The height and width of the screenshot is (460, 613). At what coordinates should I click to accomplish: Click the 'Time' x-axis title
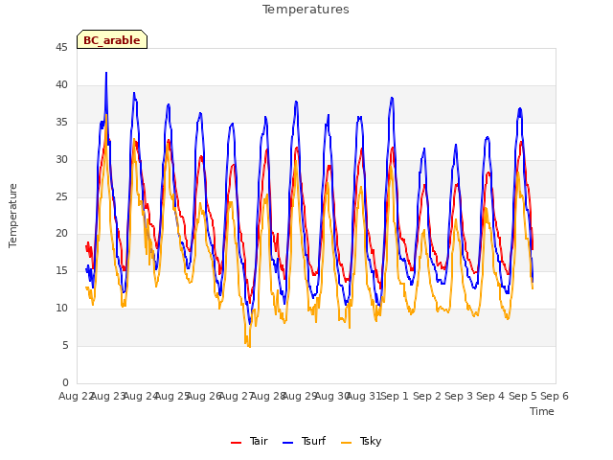[x=542, y=411]
